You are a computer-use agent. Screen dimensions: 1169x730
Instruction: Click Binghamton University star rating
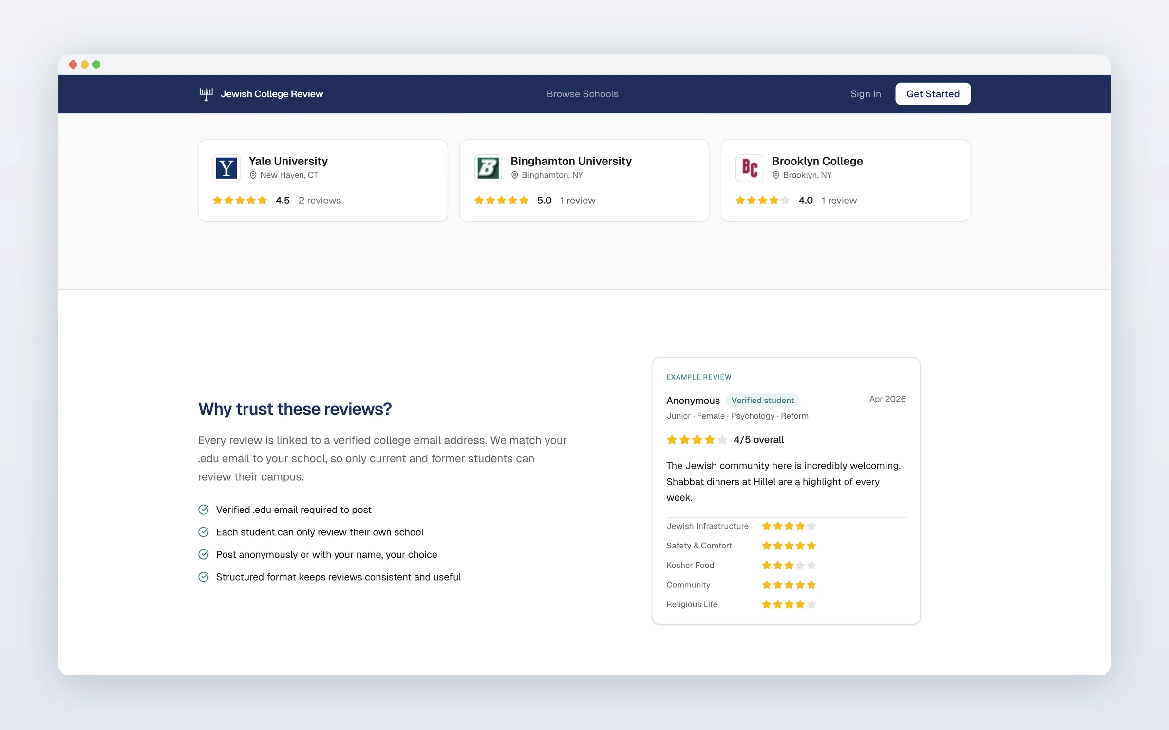tap(501, 201)
